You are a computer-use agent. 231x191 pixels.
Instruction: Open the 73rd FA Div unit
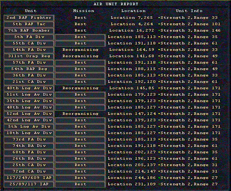(29, 139)
